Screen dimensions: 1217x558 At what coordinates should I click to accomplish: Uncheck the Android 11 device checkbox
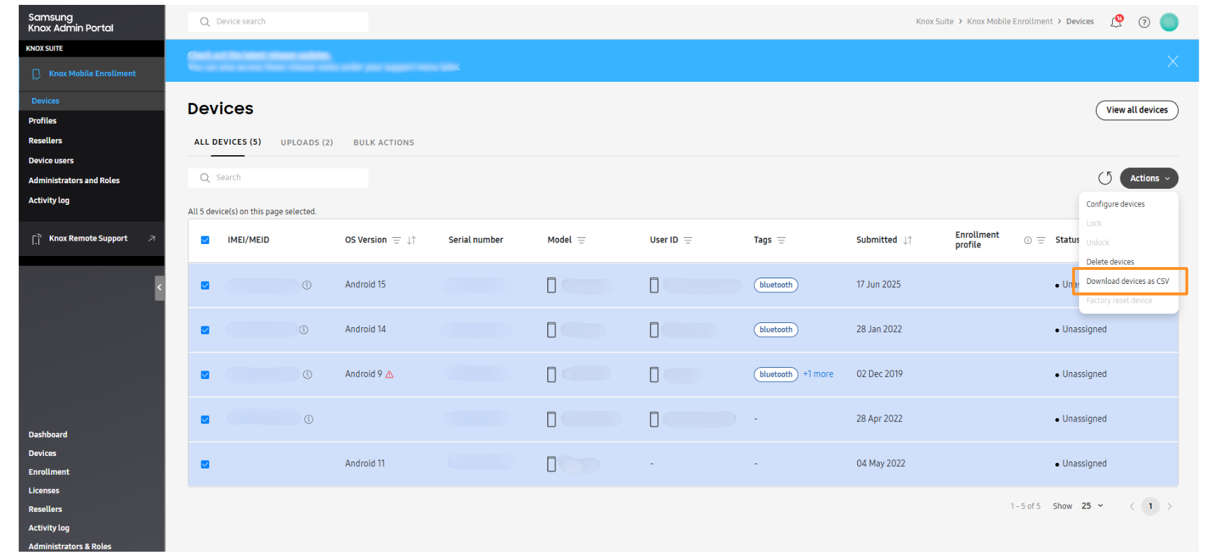tap(205, 464)
